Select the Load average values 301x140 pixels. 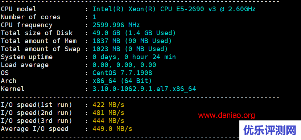(x=124, y=65)
